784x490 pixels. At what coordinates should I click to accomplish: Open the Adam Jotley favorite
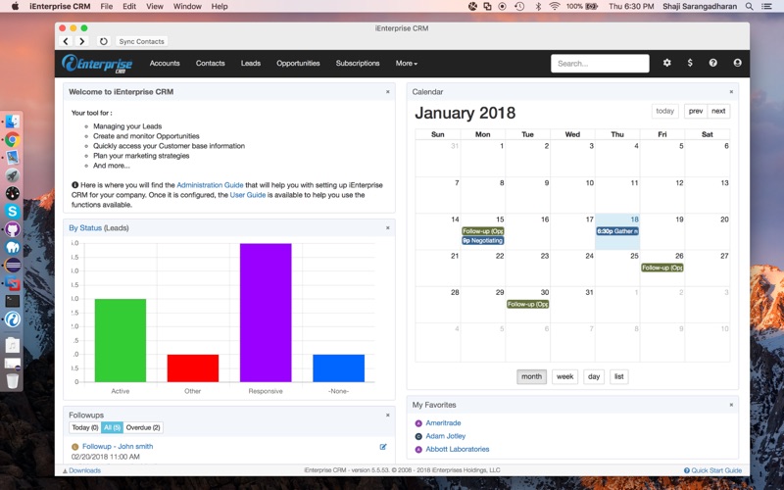coord(446,436)
